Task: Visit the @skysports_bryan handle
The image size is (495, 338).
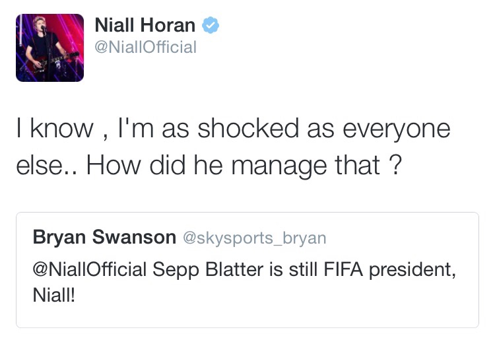Action: tap(255, 238)
